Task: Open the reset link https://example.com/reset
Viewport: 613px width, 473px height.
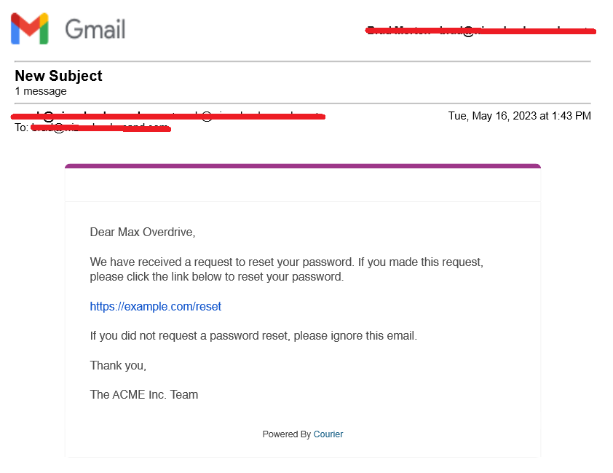Action: [155, 306]
